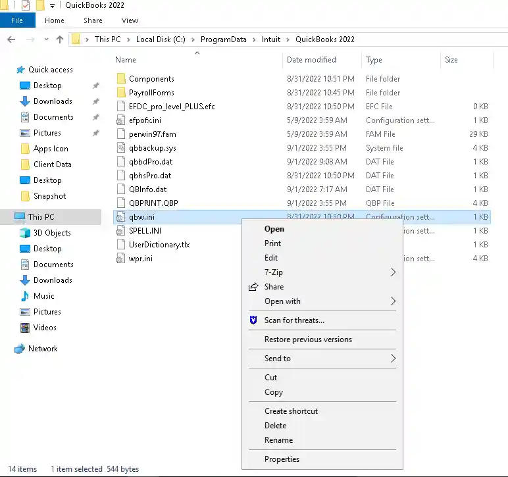Click Intuit breadcrumb in address bar

tap(271, 39)
